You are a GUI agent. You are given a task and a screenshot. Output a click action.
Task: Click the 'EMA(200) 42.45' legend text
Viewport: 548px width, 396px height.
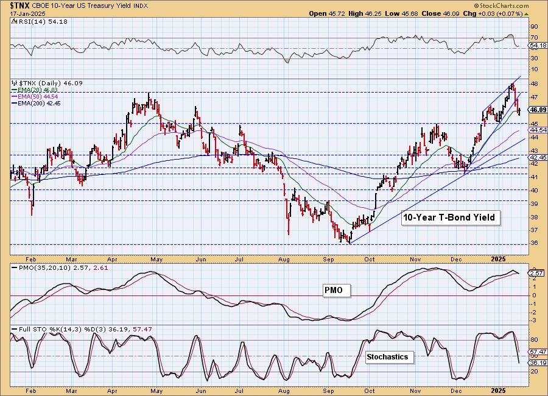39,104
